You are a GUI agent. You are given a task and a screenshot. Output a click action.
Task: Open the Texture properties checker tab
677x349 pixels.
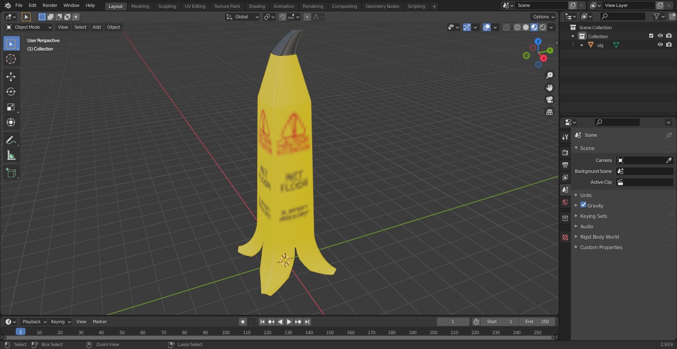[x=565, y=238]
